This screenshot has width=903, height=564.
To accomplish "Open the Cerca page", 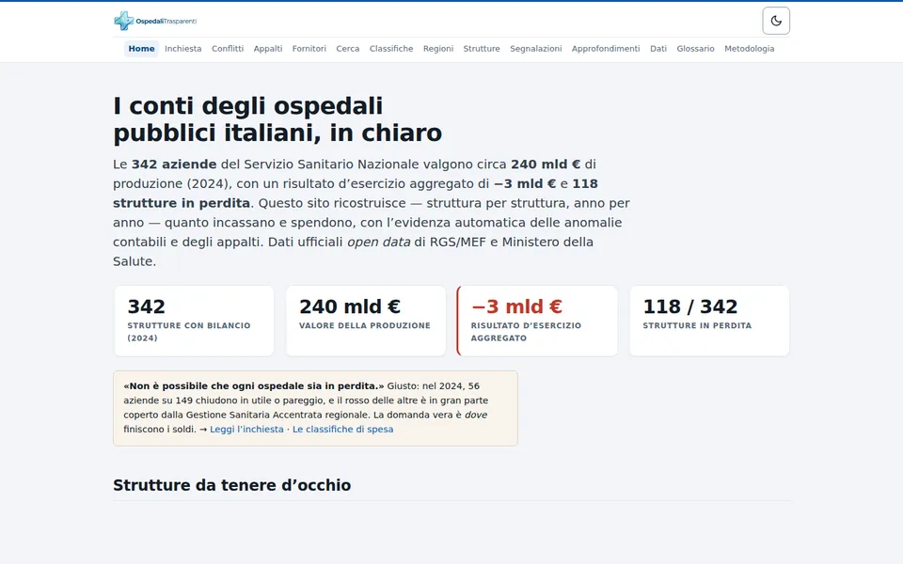I will click(x=348, y=48).
